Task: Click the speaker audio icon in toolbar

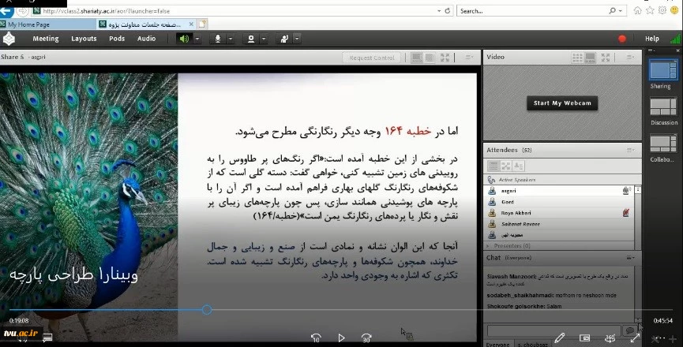Action: [x=184, y=39]
